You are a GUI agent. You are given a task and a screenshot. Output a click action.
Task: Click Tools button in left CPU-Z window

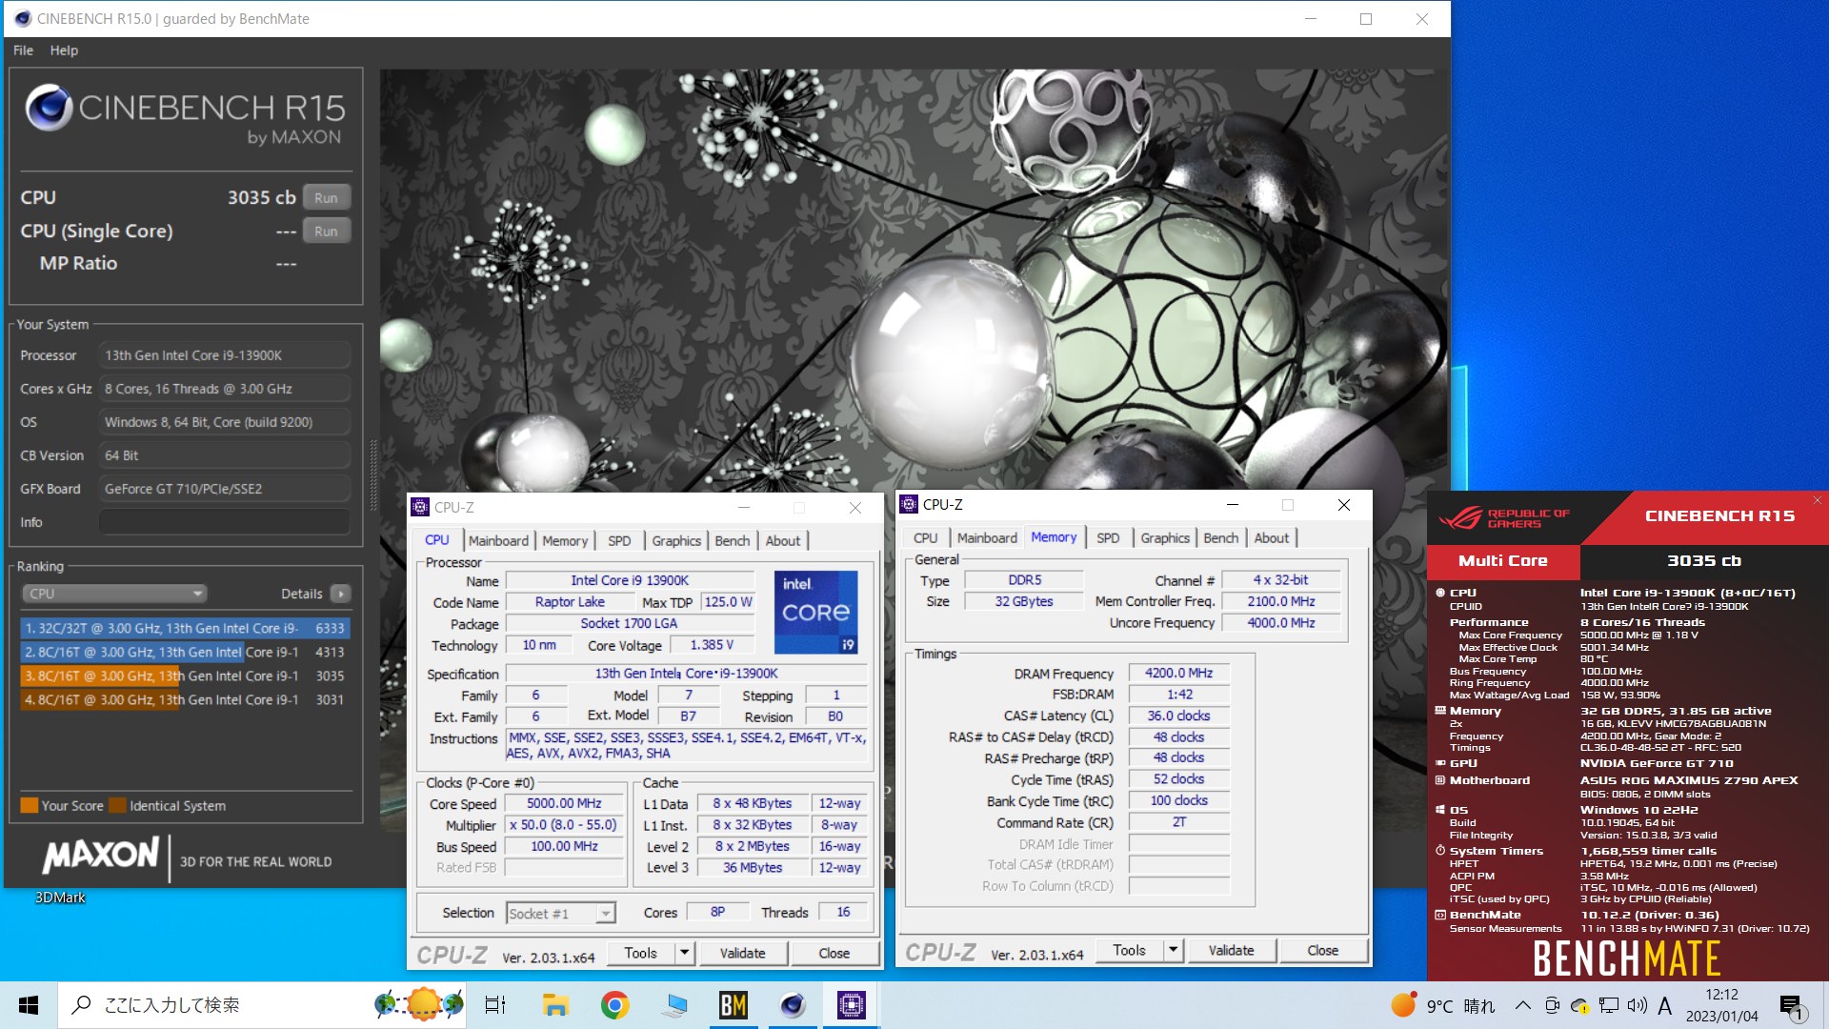(x=640, y=953)
